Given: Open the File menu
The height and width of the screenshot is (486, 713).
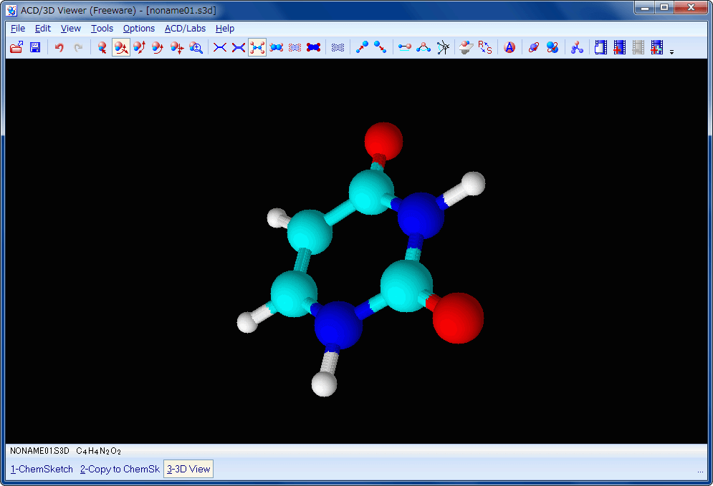Looking at the screenshot, I should [x=18, y=28].
